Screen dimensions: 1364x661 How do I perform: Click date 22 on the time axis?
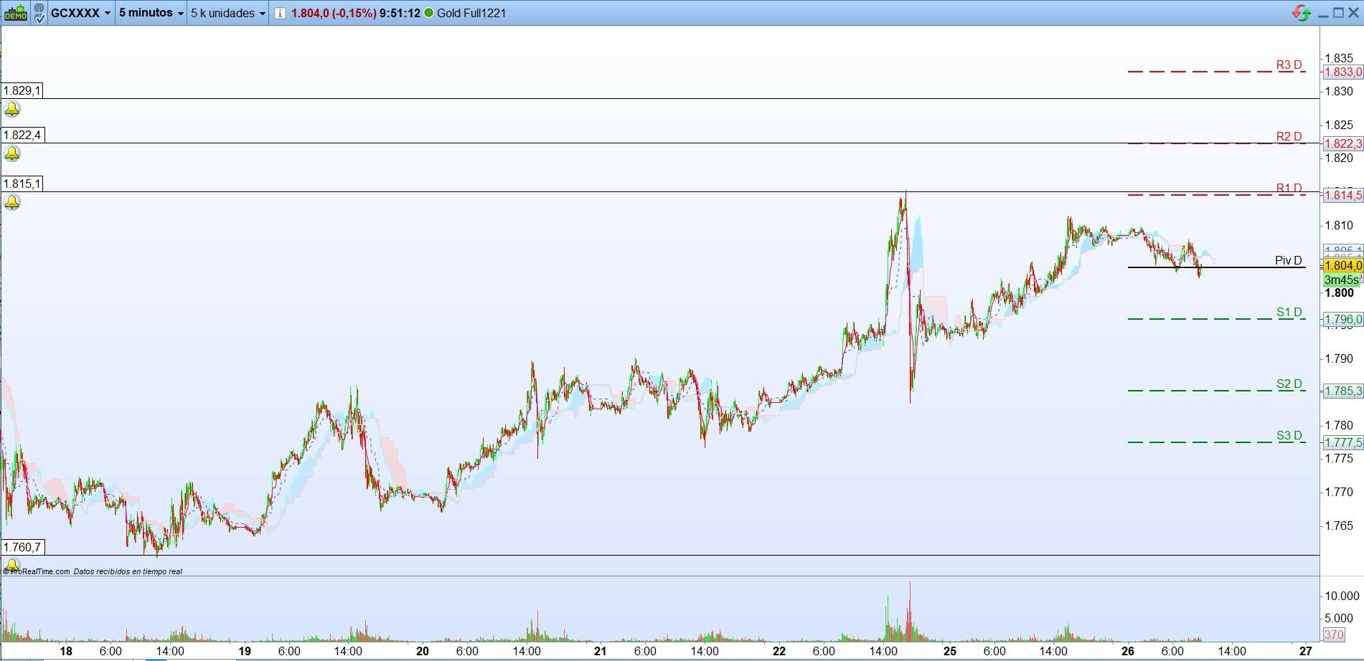pyautogui.click(x=779, y=651)
